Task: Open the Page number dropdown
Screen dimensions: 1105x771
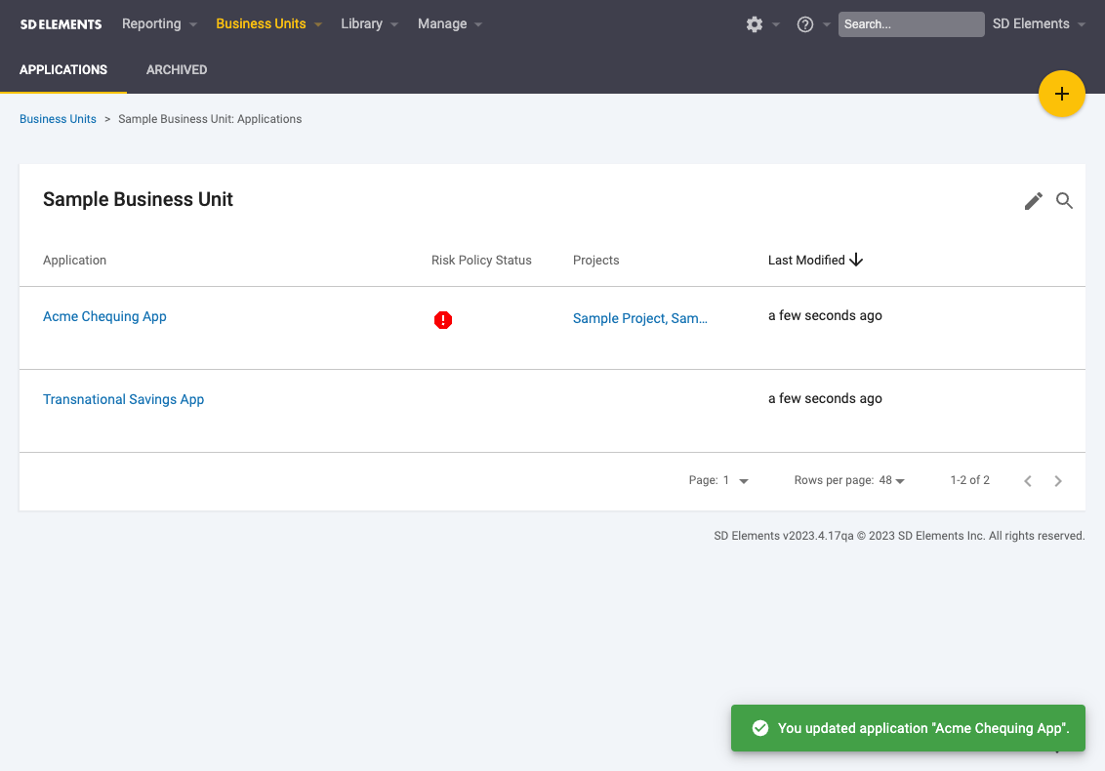Action: click(x=736, y=480)
